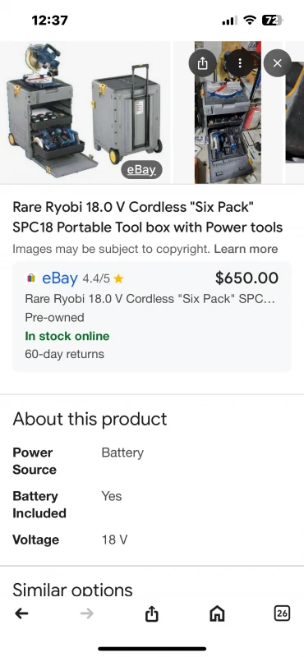304x657 pixels.
Task: Tap the eBay badge on product image
Action: pos(141,170)
